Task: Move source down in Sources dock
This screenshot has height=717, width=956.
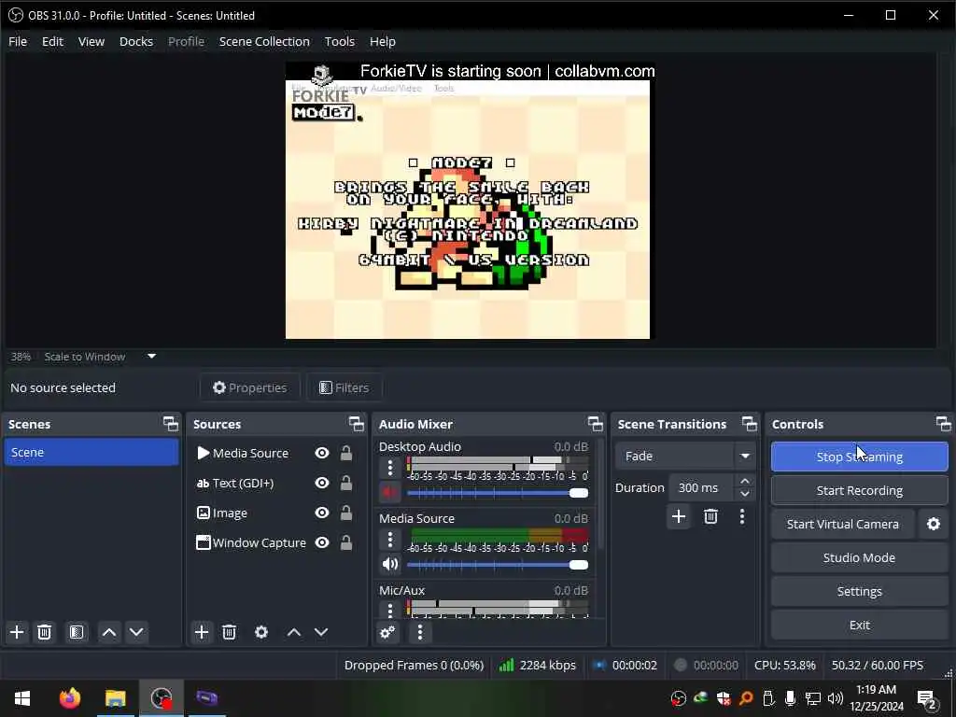Action: coord(321,632)
